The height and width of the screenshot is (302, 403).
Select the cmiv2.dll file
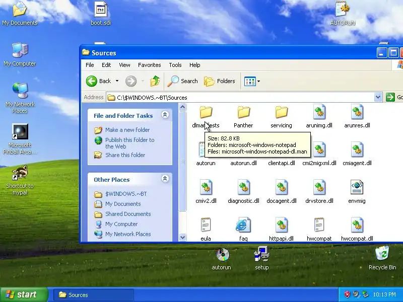coord(206,192)
